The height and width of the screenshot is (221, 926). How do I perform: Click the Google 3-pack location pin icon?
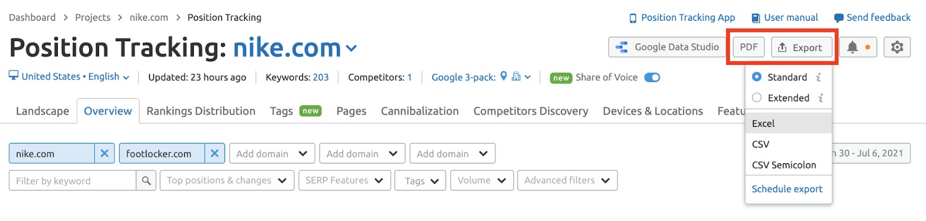[504, 76]
